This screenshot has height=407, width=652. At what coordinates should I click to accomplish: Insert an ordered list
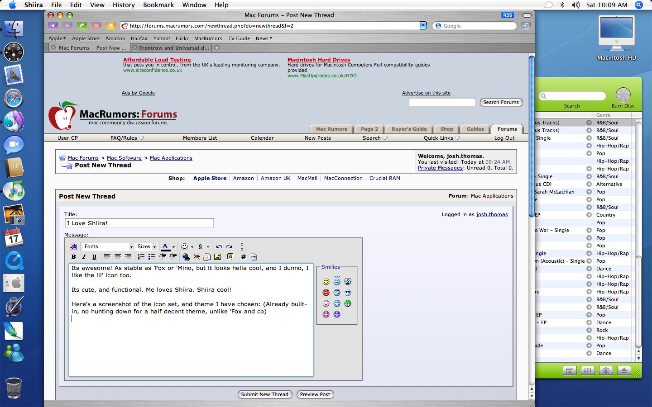click(x=141, y=257)
